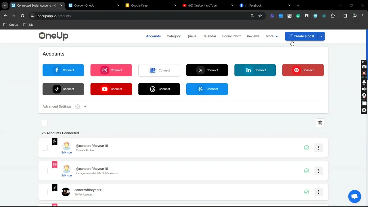This screenshot has height=207, width=368.
Task: Open the Category page
Action: pos(174,36)
